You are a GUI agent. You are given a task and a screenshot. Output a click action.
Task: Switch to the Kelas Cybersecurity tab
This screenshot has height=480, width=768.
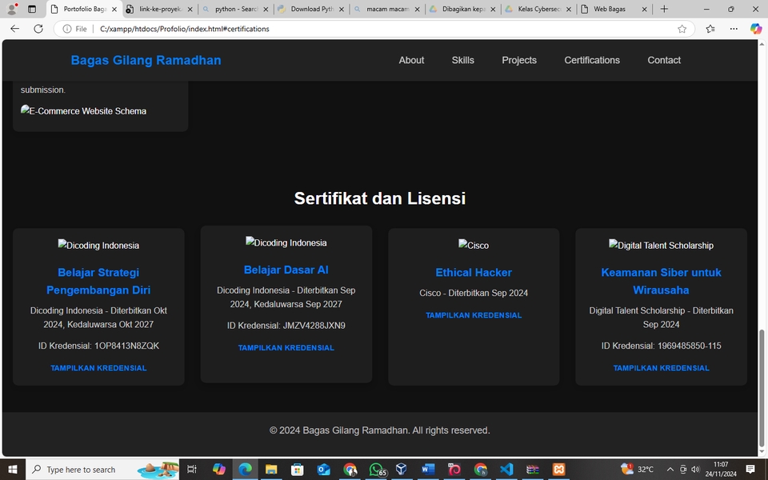click(538, 9)
